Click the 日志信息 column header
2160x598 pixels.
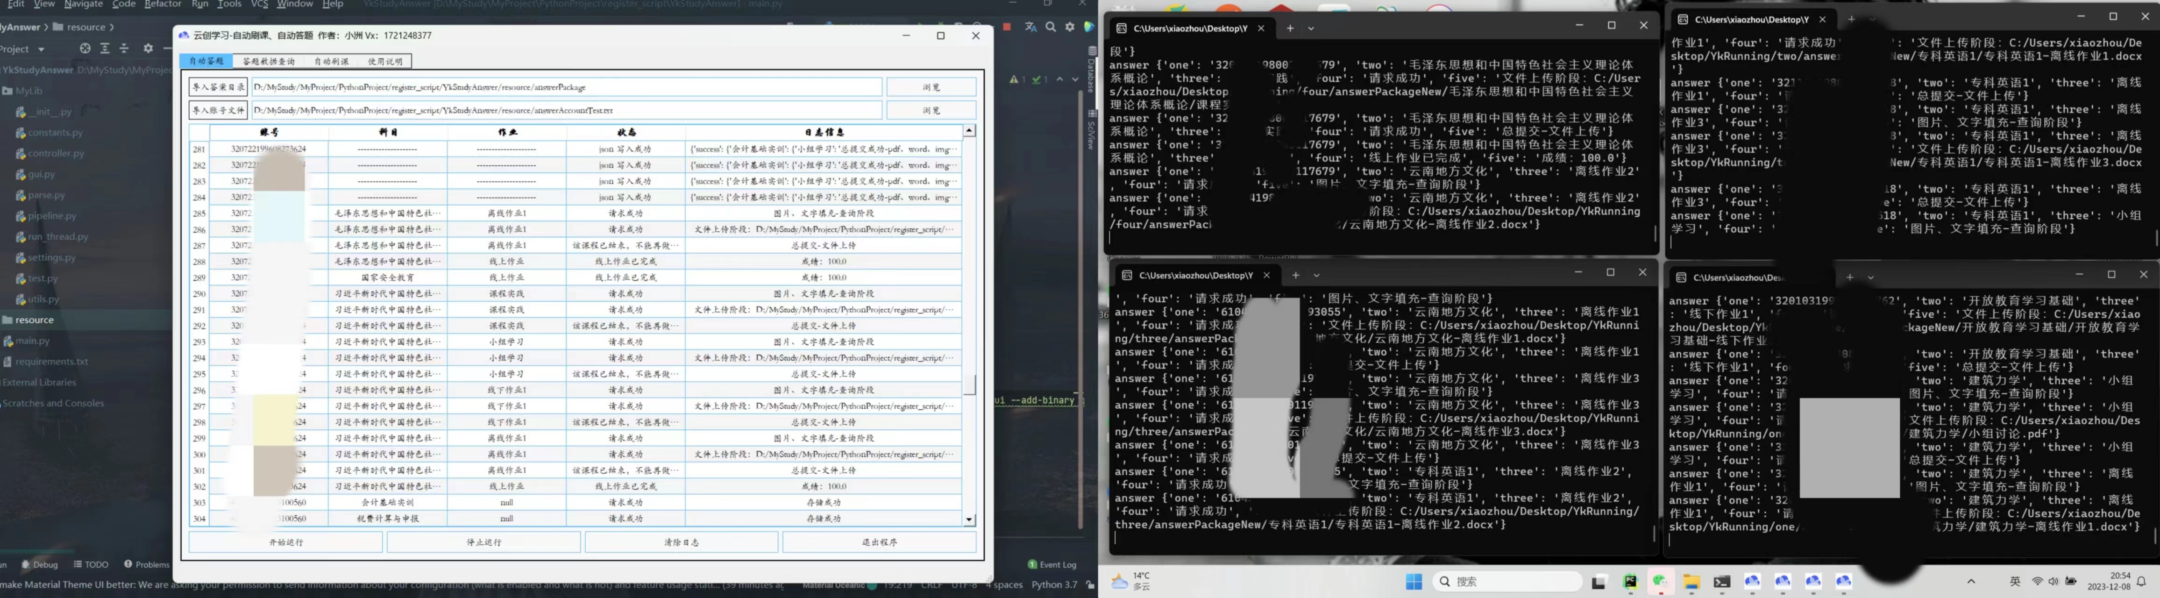pos(824,133)
